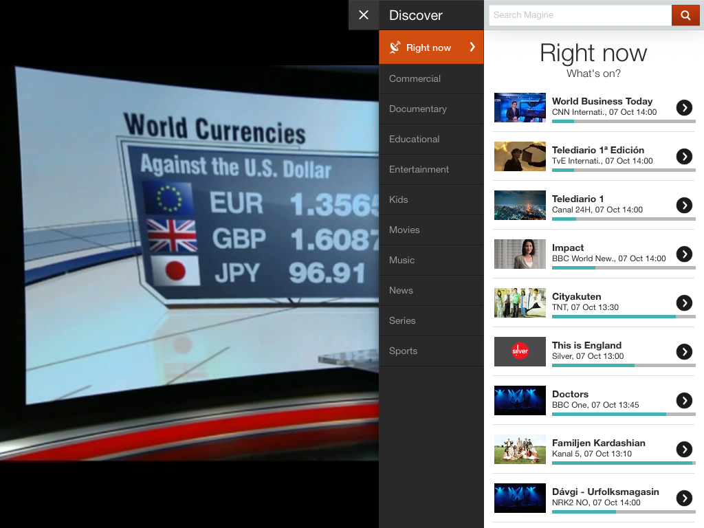Screen dimensions: 704x528
Task: Click 'CNN Internati., 07 Oct 14:00' text
Action: coord(604,112)
